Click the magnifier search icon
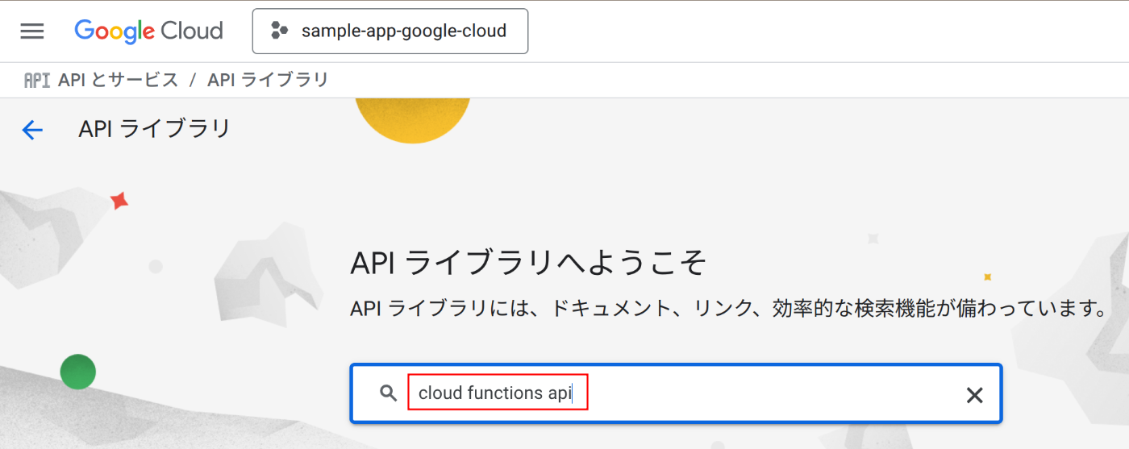Screen dimensions: 1129x449 pyautogui.click(x=389, y=393)
